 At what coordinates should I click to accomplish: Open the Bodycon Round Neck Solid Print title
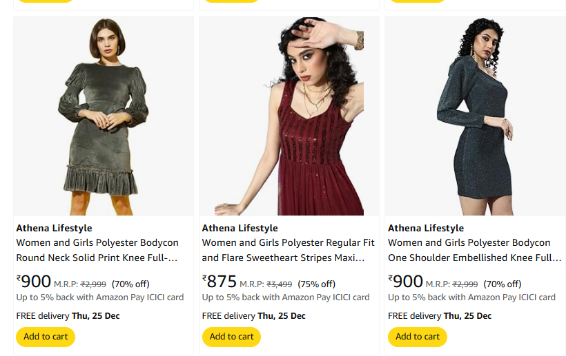point(97,250)
